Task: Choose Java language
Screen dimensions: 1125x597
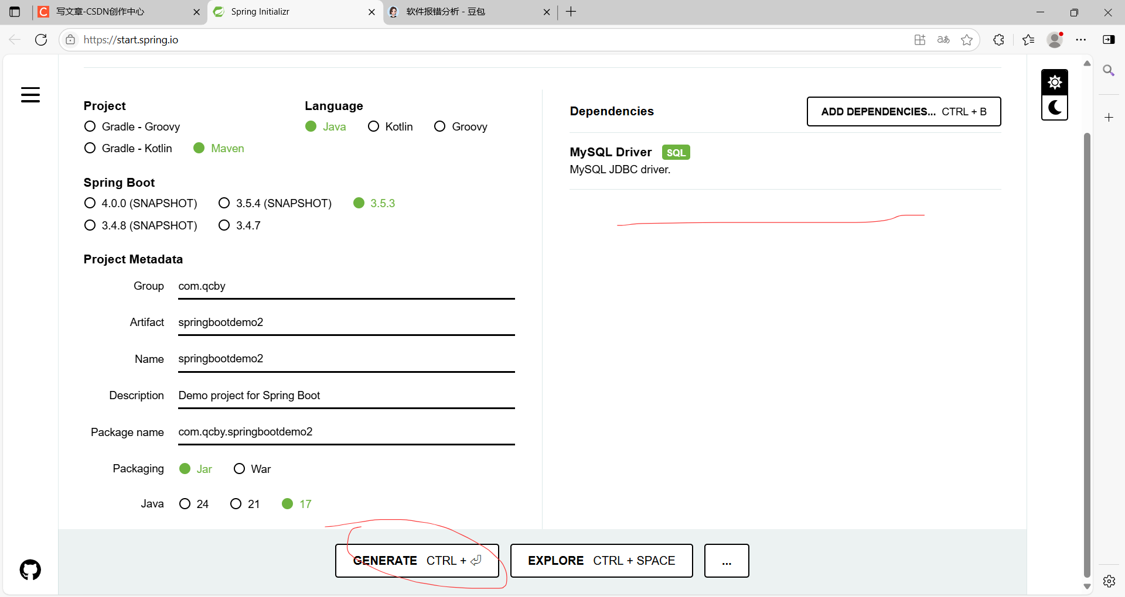Action: (326, 126)
